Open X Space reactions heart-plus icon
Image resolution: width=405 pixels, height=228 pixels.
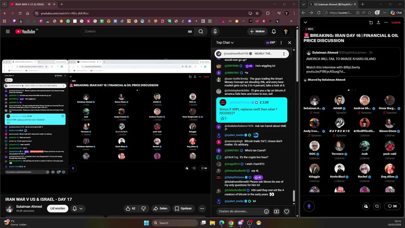(377, 206)
